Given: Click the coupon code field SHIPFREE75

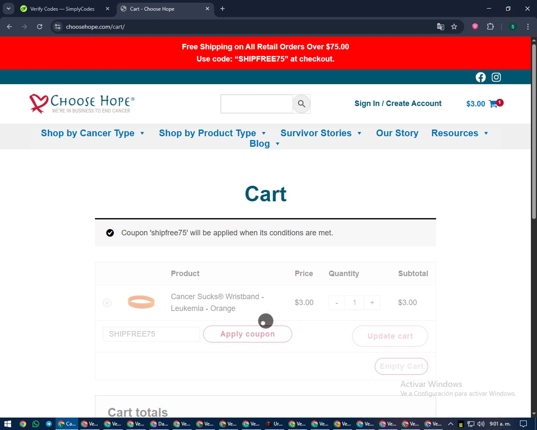Looking at the screenshot, I should (x=151, y=334).
